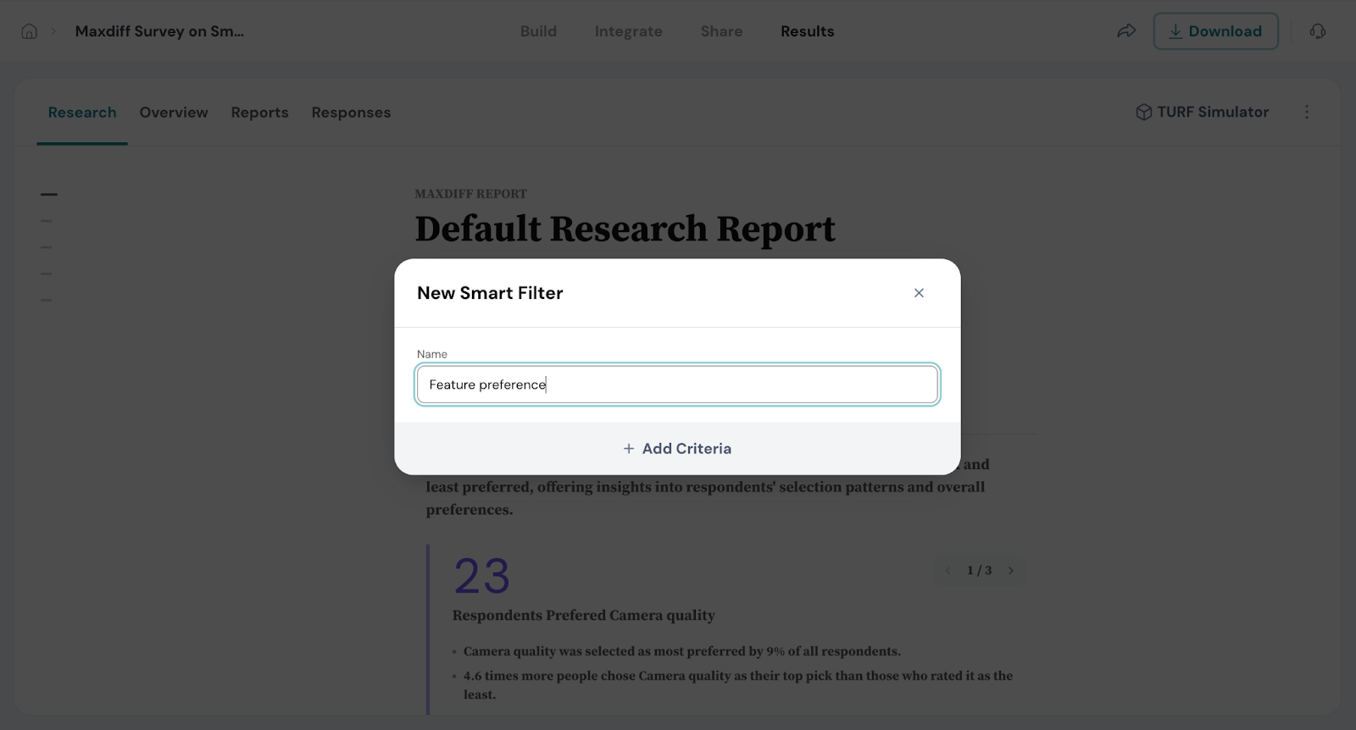Open the three-dot more options menu
Image resolution: width=1356 pixels, height=730 pixels.
pyautogui.click(x=1306, y=112)
